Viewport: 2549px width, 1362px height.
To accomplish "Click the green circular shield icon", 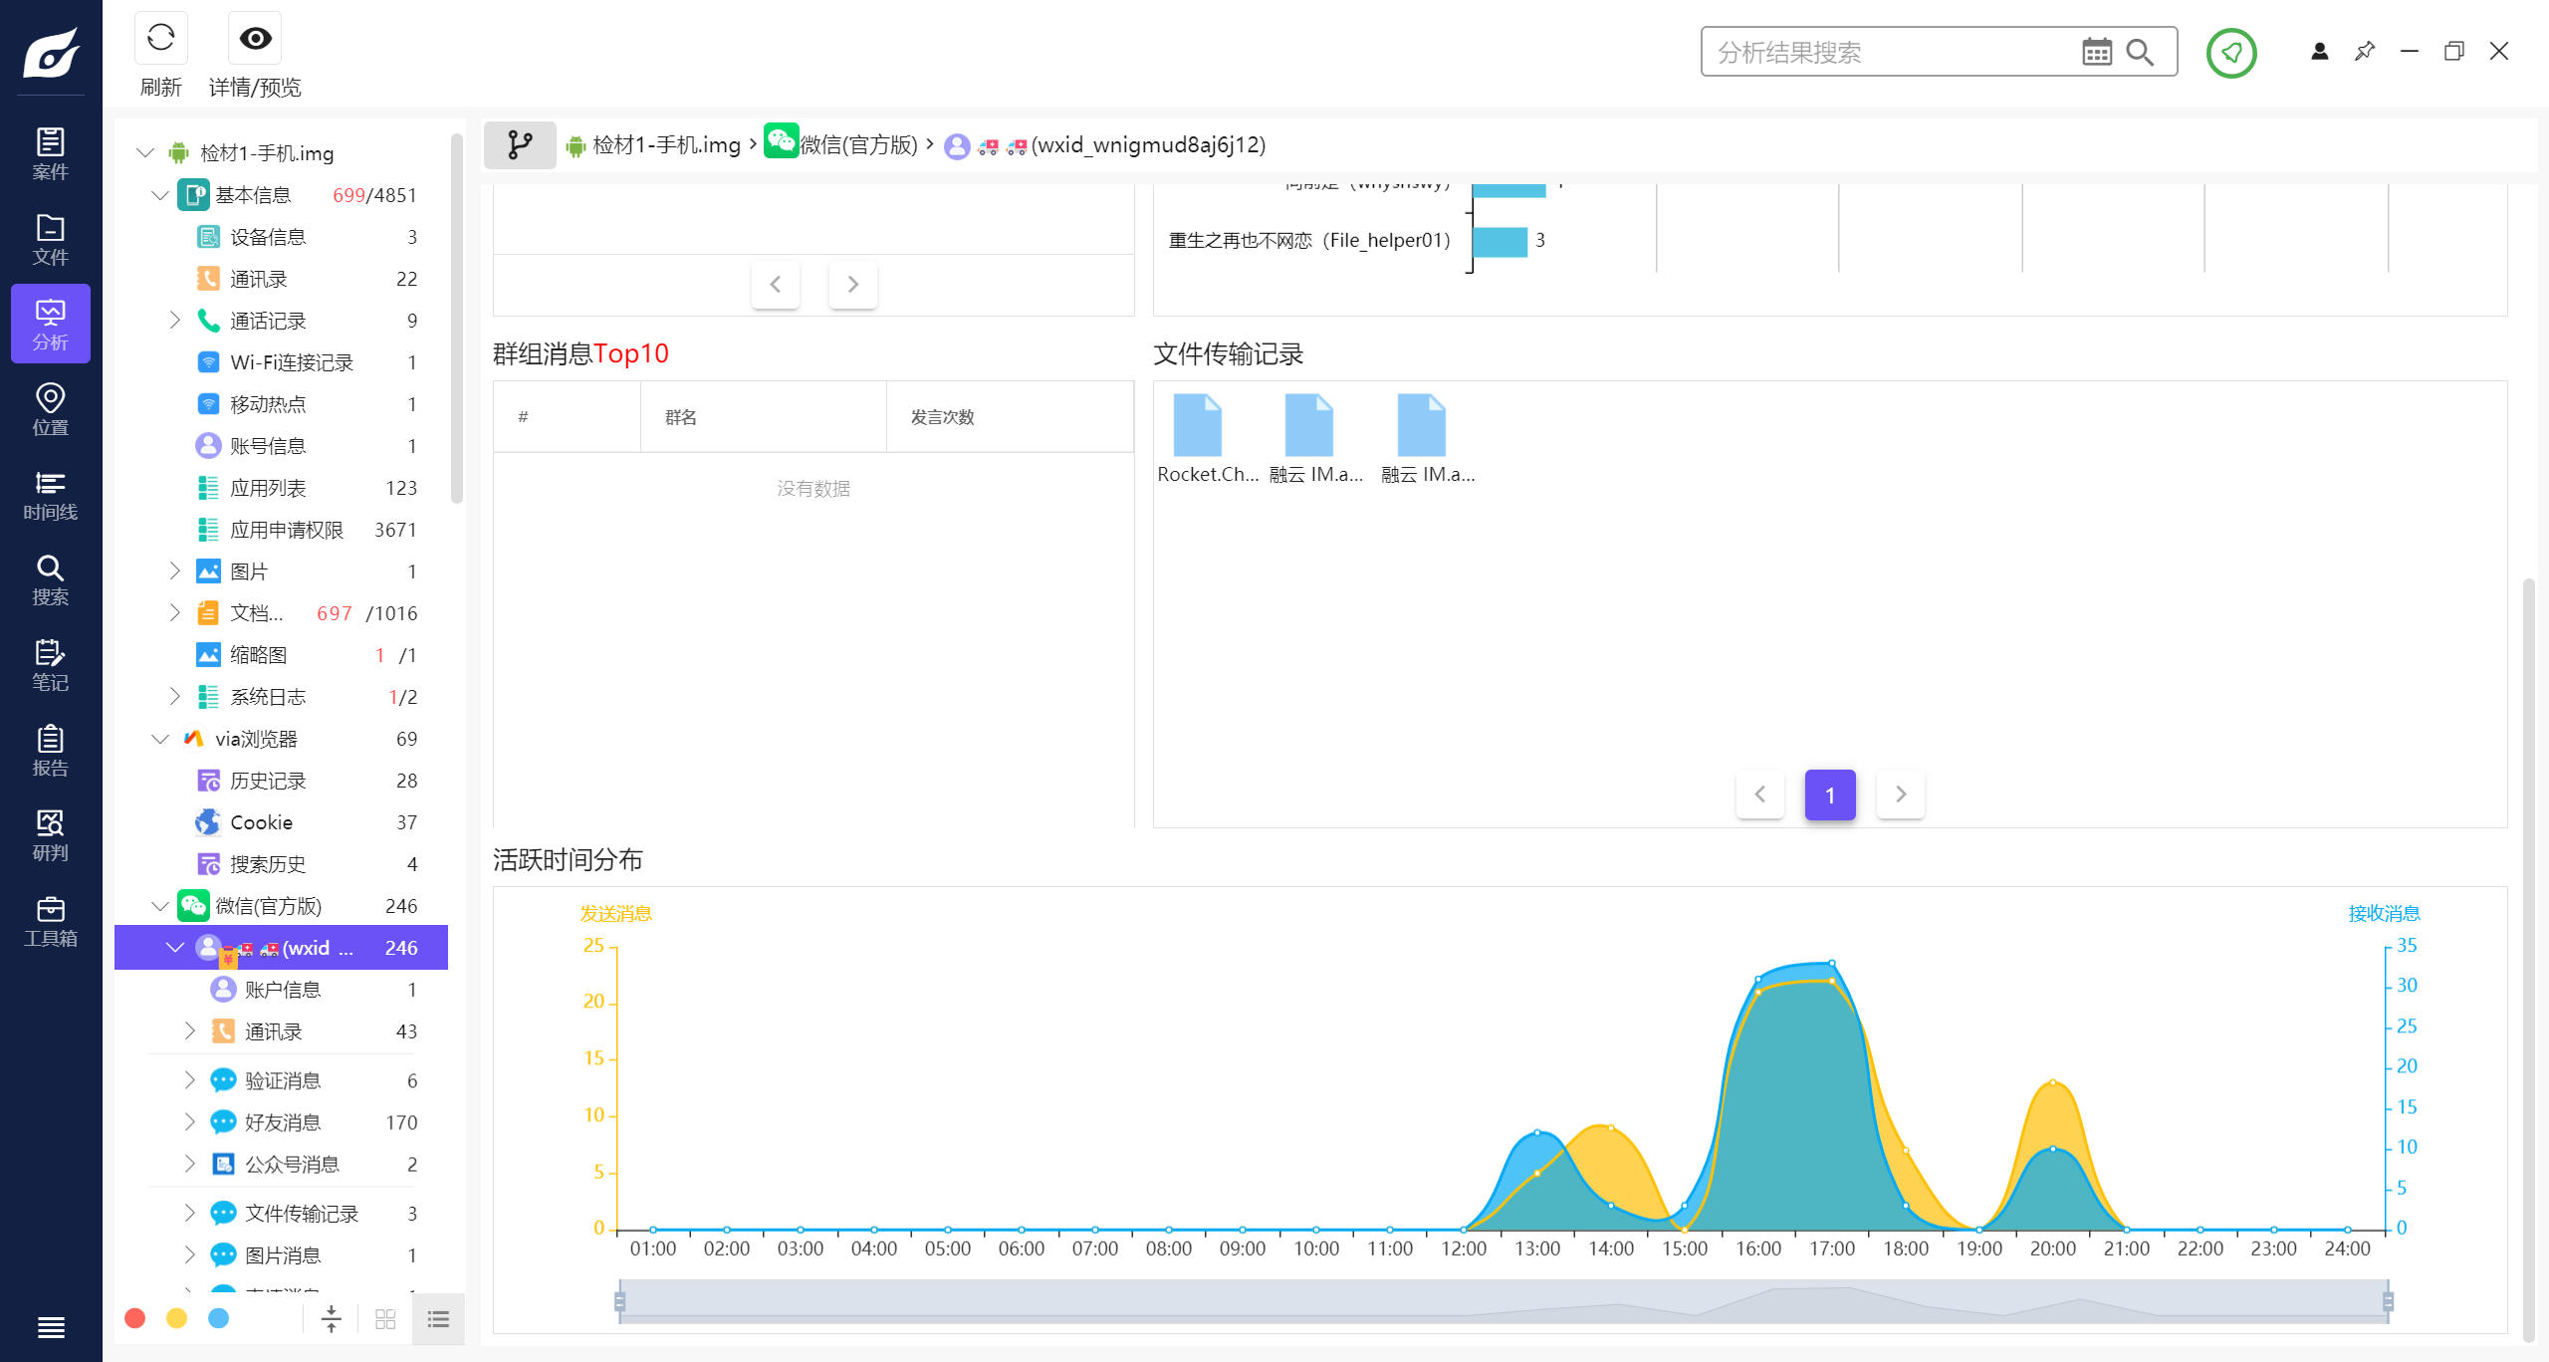I will click(x=2230, y=53).
